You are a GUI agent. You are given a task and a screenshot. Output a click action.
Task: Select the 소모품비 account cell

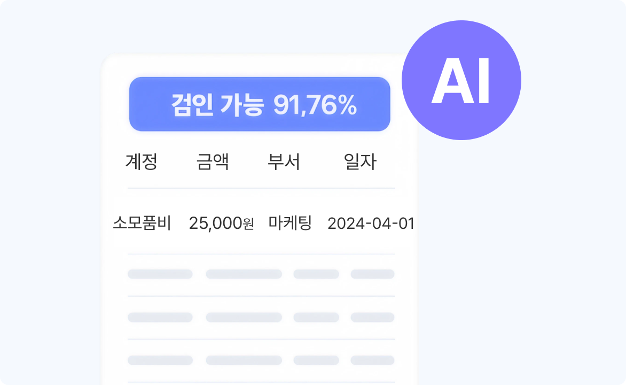[x=142, y=223]
